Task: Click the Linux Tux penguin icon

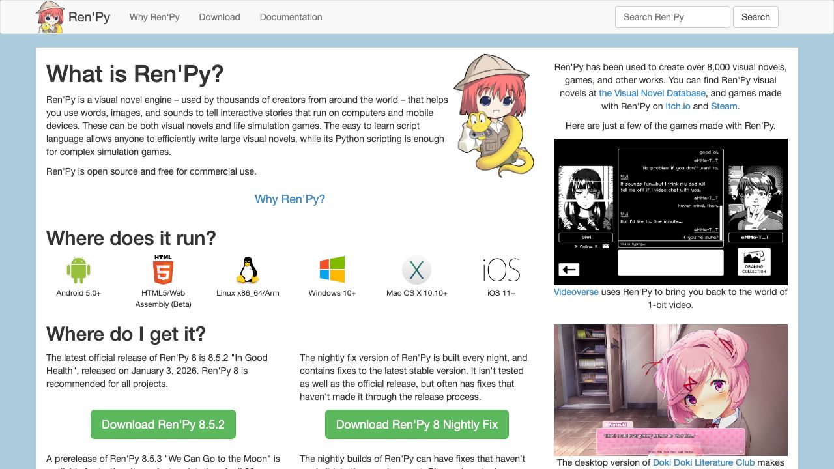Action: point(248,270)
